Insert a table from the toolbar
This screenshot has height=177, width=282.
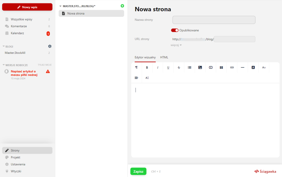(x=221, y=68)
